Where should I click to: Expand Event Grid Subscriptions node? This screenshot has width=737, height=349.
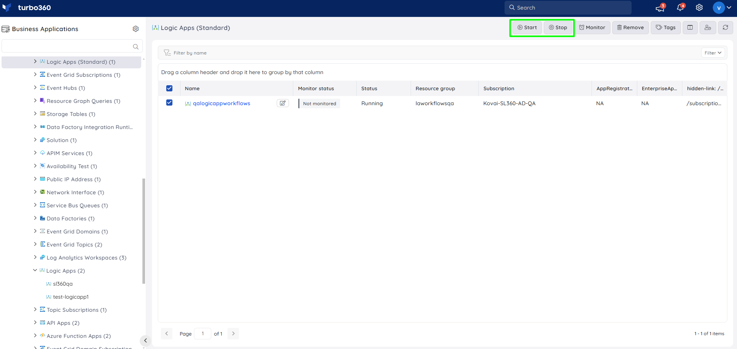[35, 74]
